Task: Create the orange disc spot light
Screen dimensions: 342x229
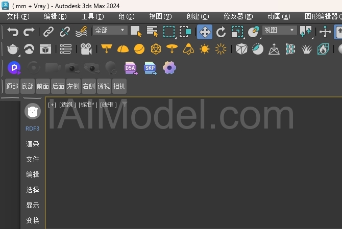Action: (172, 49)
